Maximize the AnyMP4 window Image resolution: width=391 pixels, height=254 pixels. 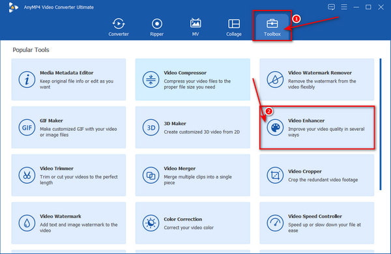pyautogui.click(x=368, y=7)
